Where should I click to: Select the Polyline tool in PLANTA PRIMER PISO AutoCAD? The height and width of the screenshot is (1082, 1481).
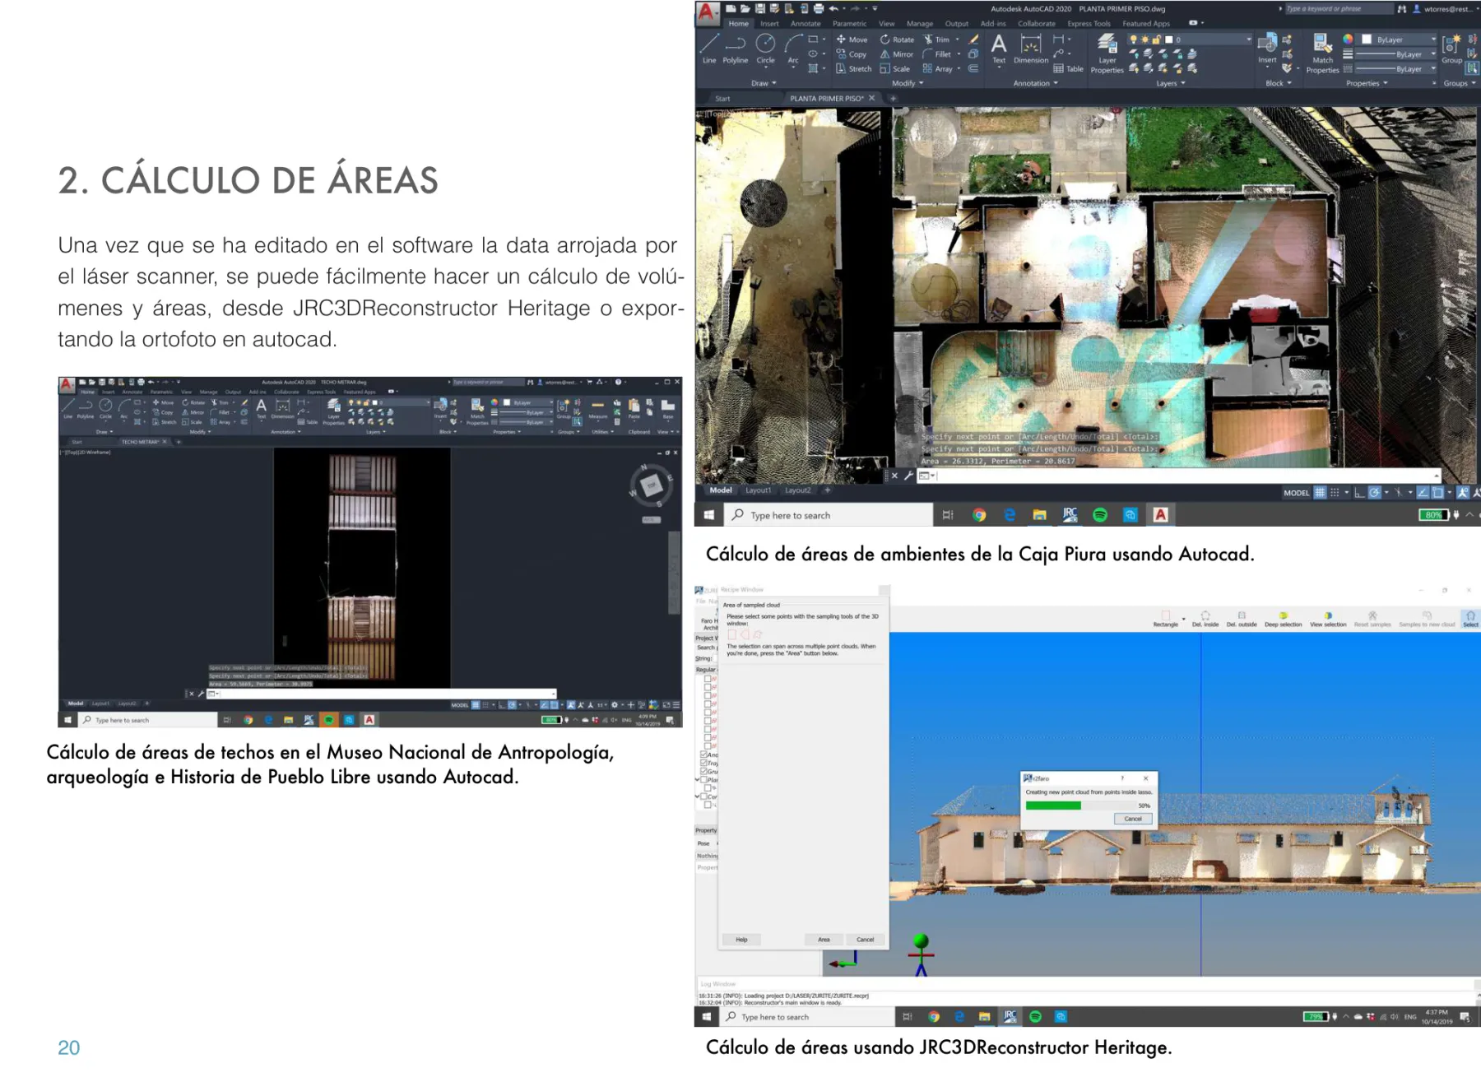736,49
